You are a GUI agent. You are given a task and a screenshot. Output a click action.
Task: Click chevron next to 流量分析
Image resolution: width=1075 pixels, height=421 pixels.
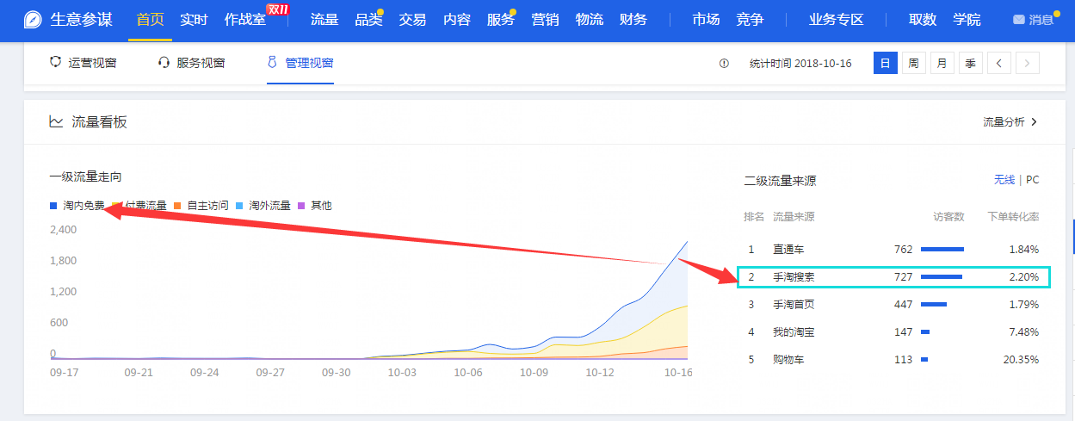pos(1034,122)
